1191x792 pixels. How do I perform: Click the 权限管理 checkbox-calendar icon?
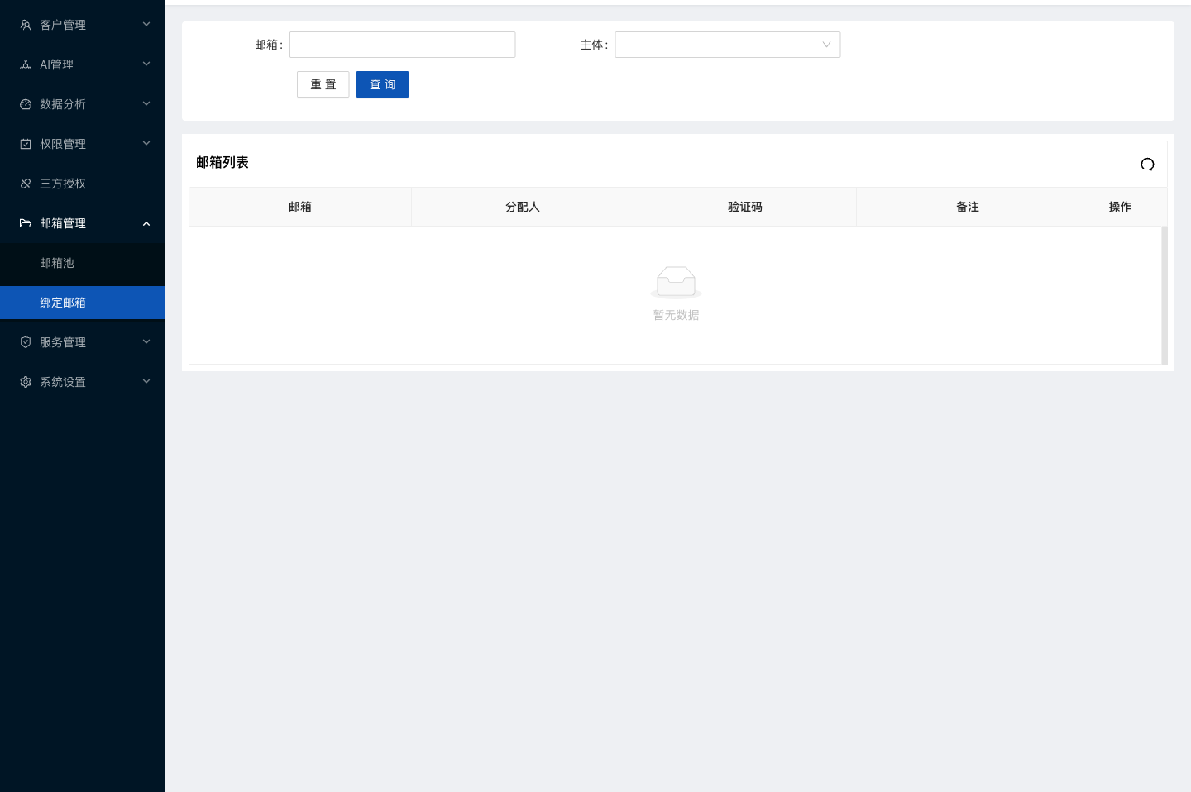[26, 144]
